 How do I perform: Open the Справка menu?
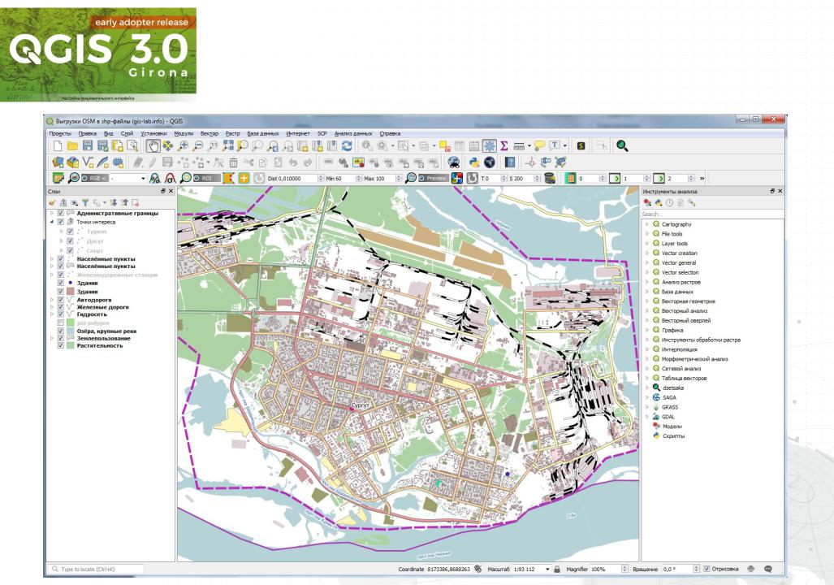390,133
